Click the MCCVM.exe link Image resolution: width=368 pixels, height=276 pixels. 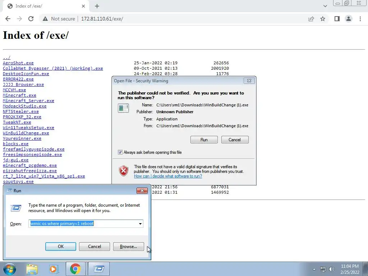coord(14,90)
